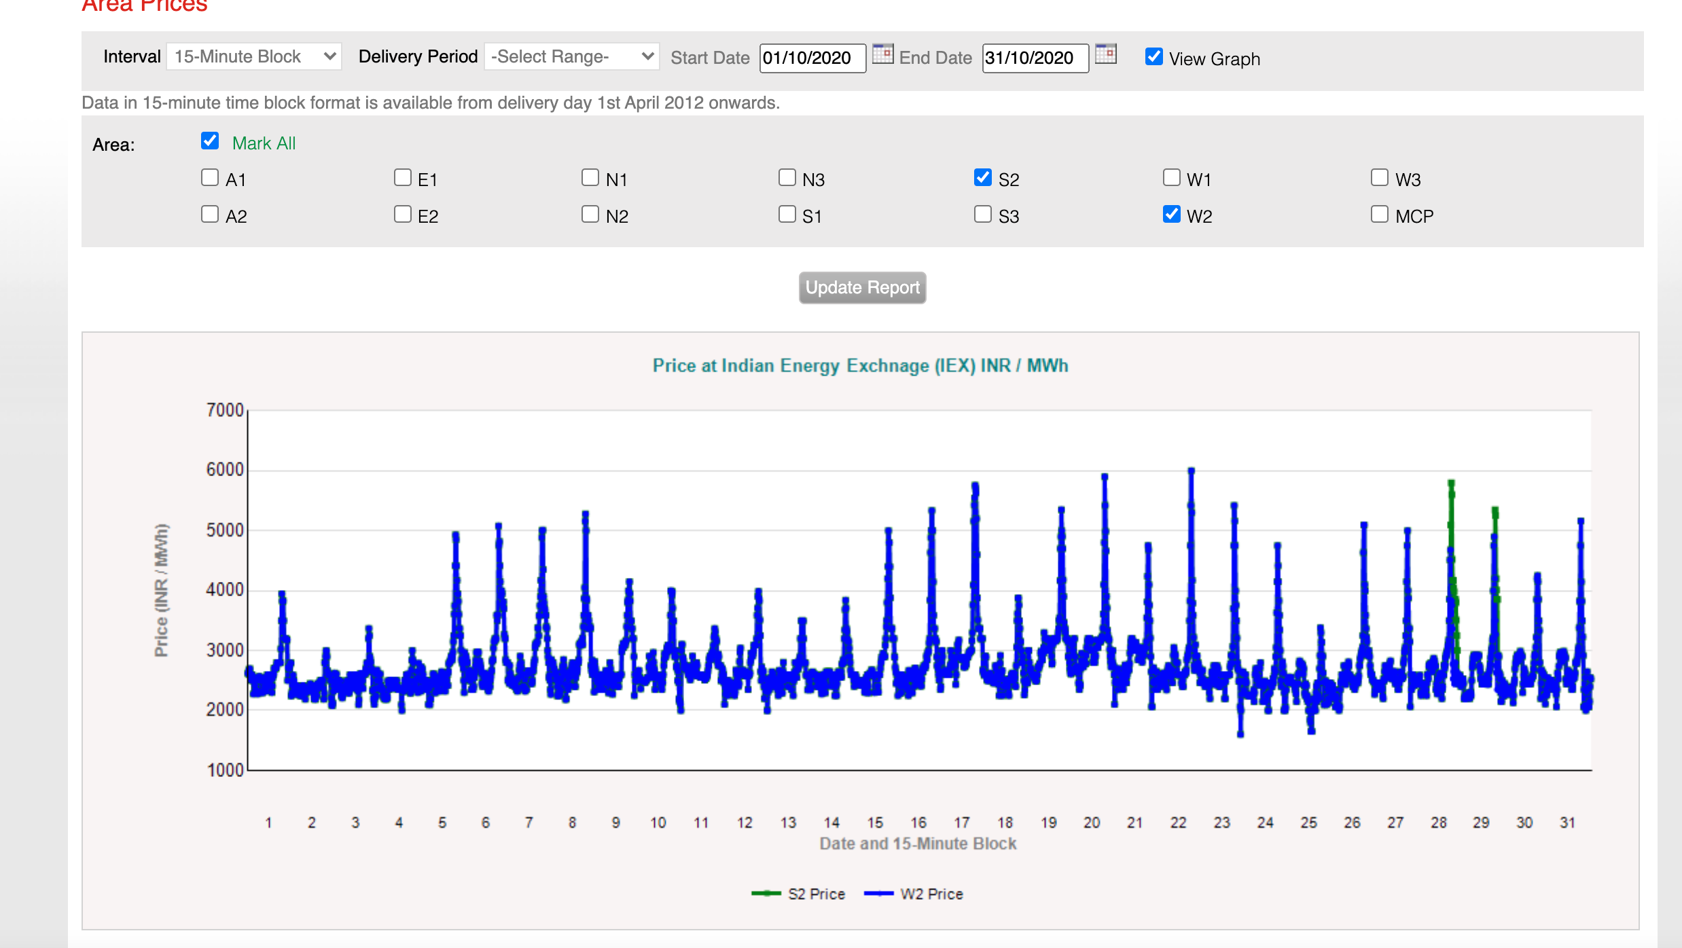Screen dimensions: 1682x948
Task: Check the N3 area checkbox
Action: [x=787, y=177]
